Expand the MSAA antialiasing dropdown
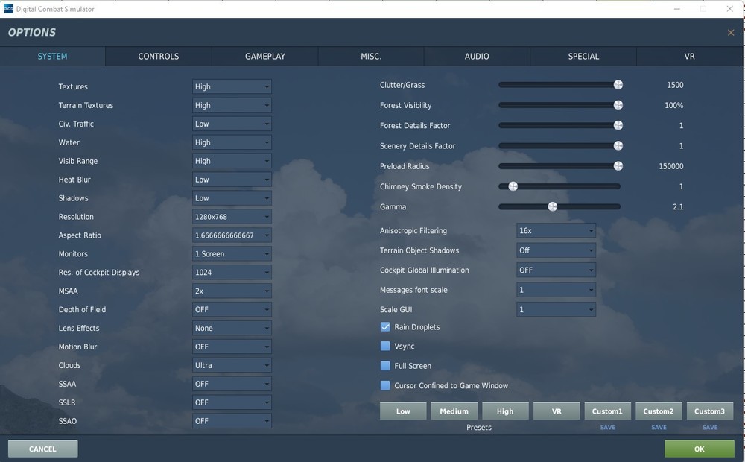This screenshot has height=462, width=745. 231,291
